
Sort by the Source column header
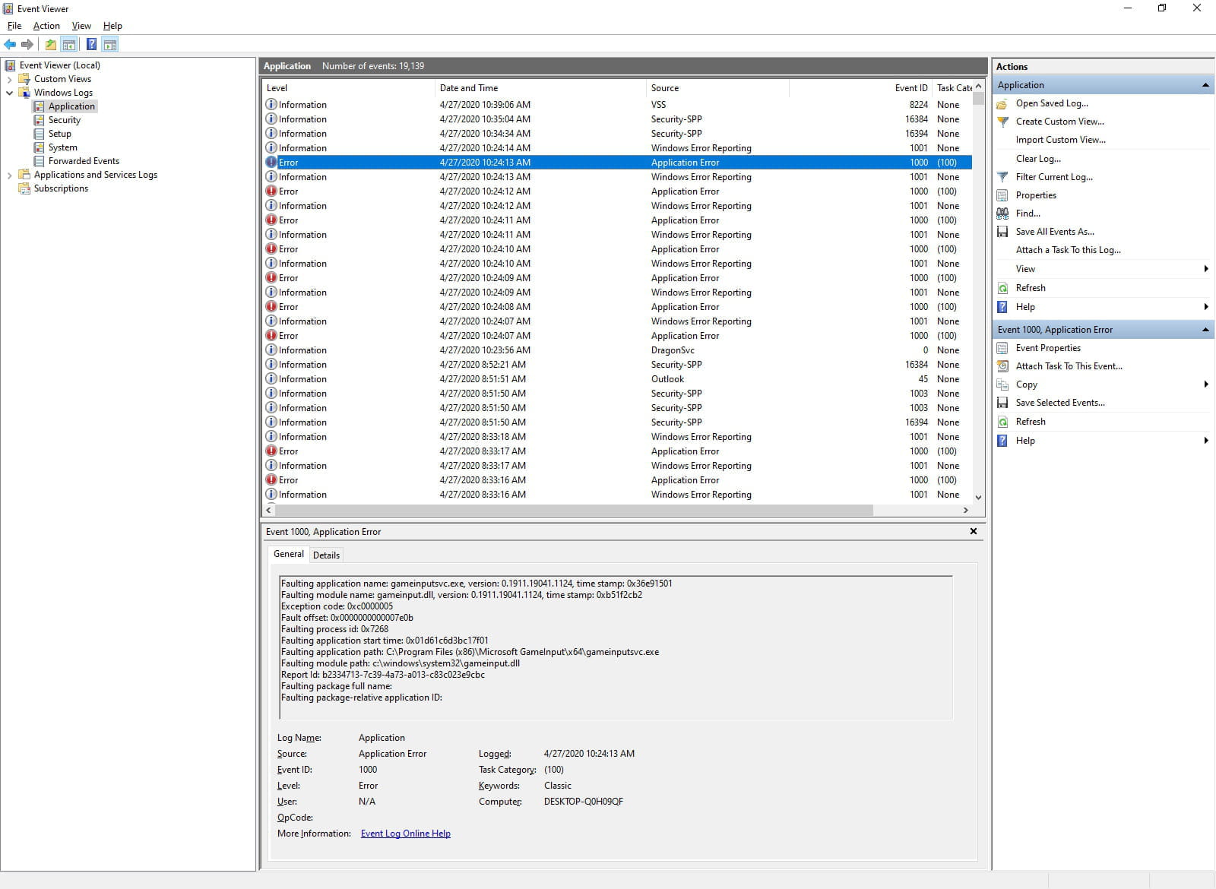click(x=717, y=88)
